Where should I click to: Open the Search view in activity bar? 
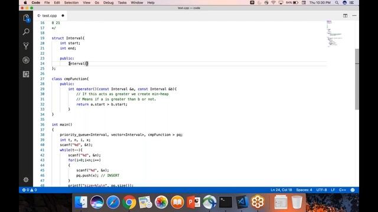[x=26, y=32]
